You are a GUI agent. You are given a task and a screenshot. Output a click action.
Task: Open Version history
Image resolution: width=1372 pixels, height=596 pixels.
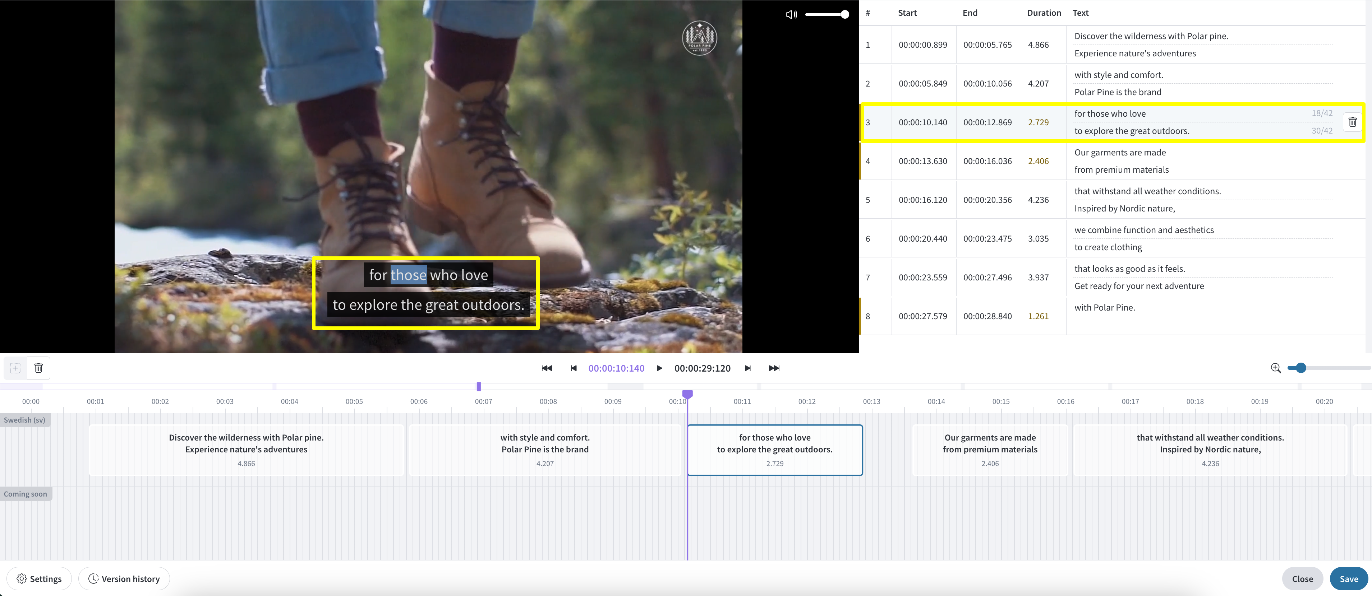pos(124,578)
